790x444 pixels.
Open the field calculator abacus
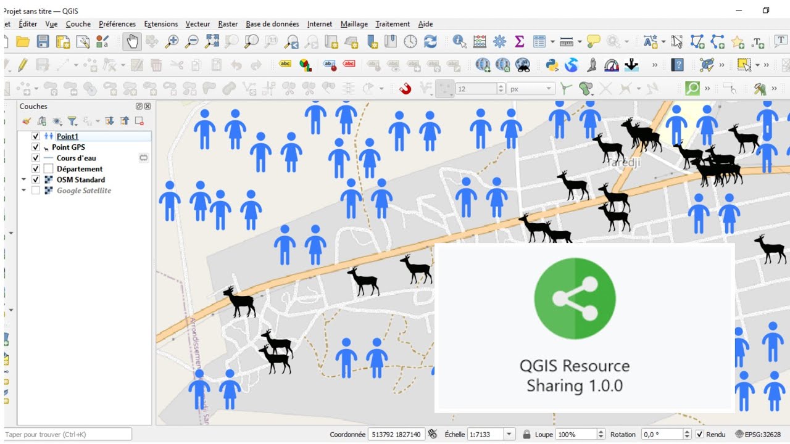point(480,41)
